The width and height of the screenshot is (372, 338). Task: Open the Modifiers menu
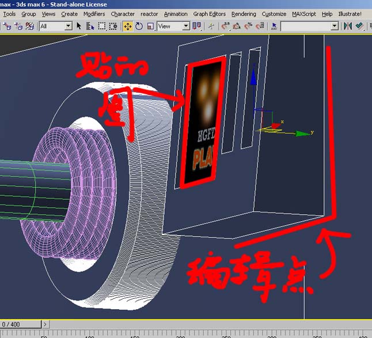(94, 14)
